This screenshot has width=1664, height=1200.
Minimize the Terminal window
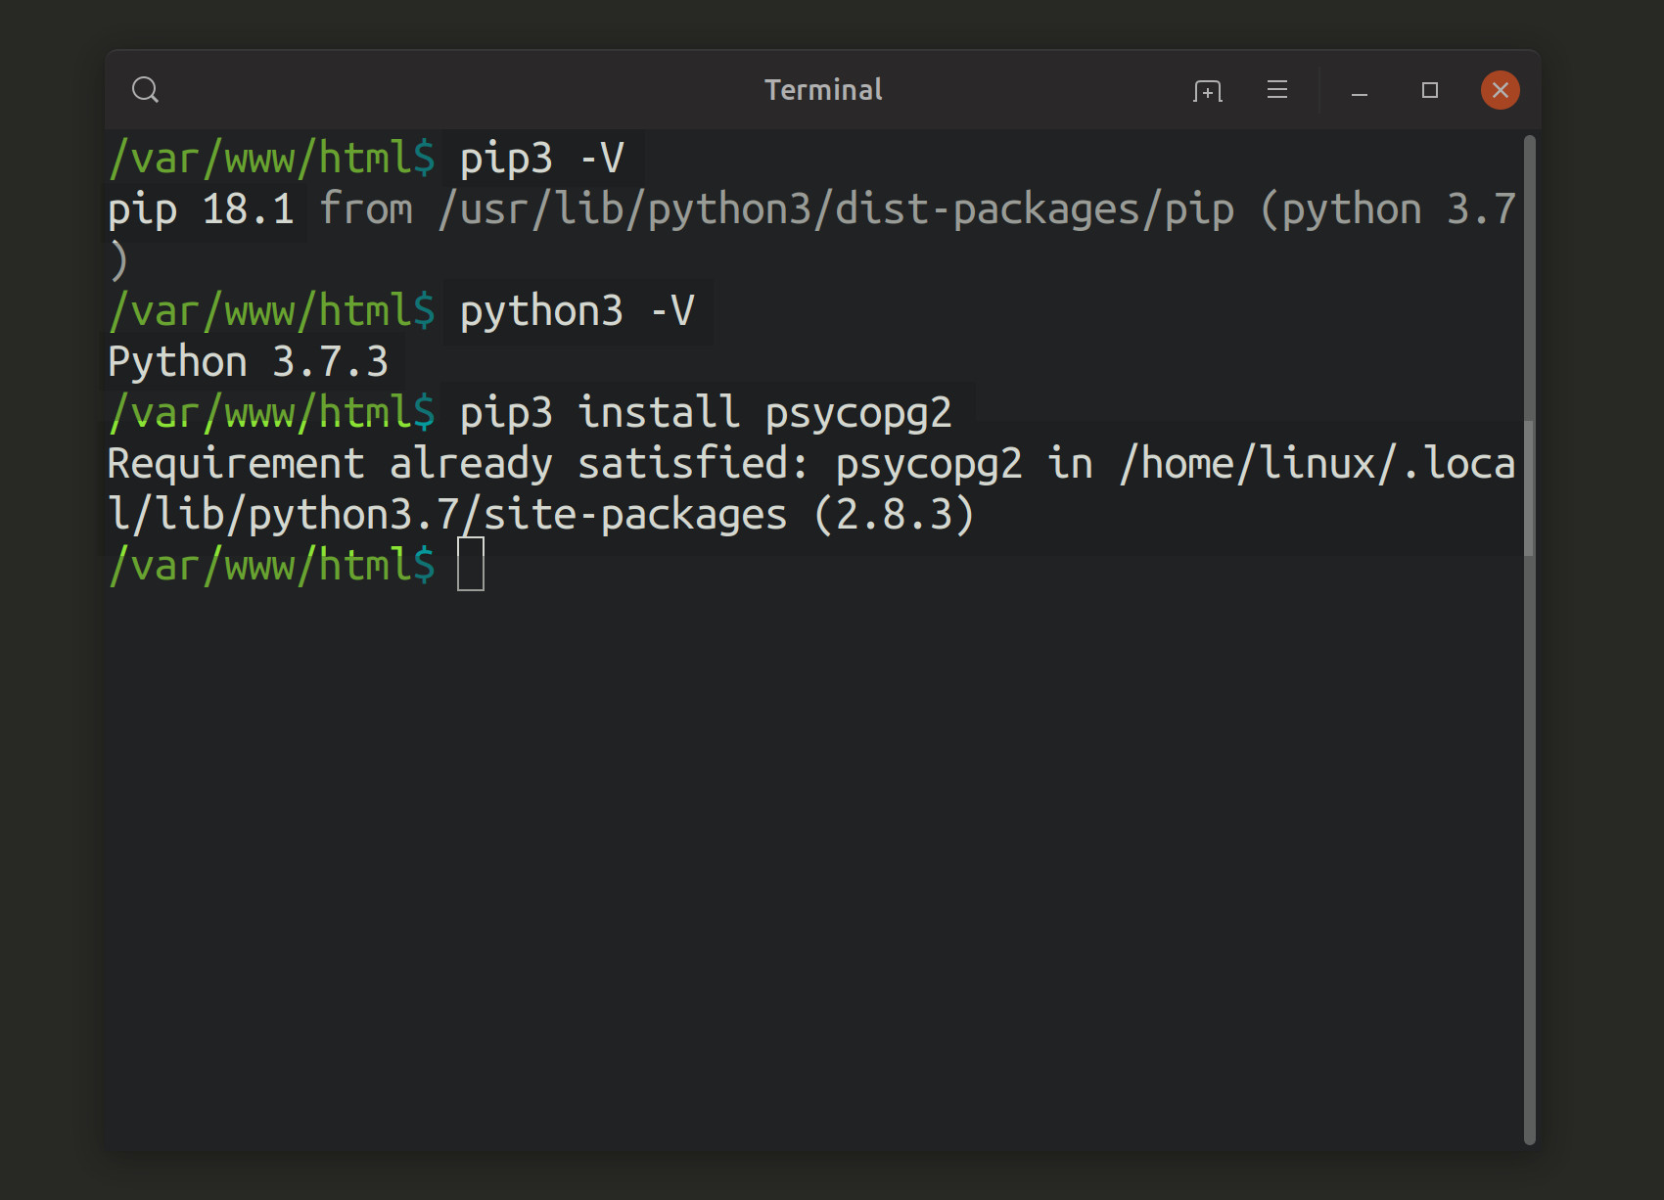click(x=1360, y=91)
